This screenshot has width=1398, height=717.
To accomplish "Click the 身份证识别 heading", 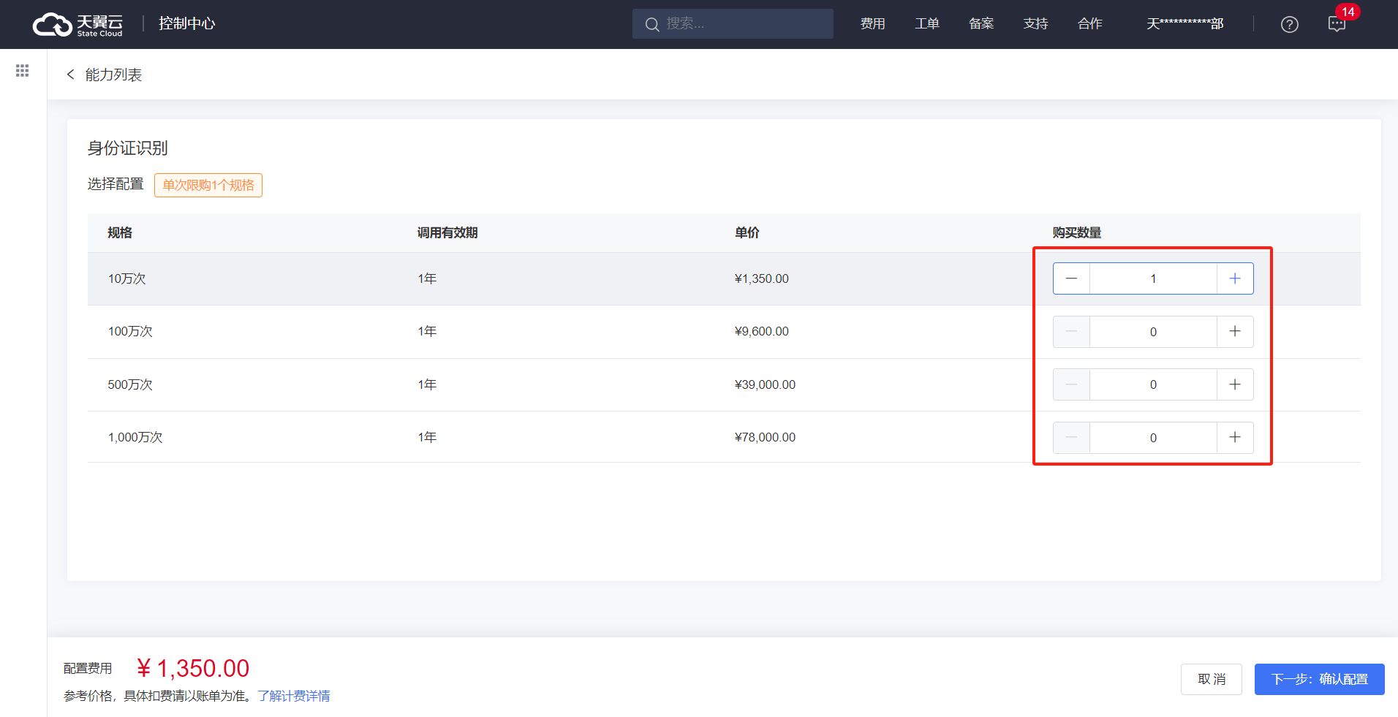I will [x=128, y=148].
